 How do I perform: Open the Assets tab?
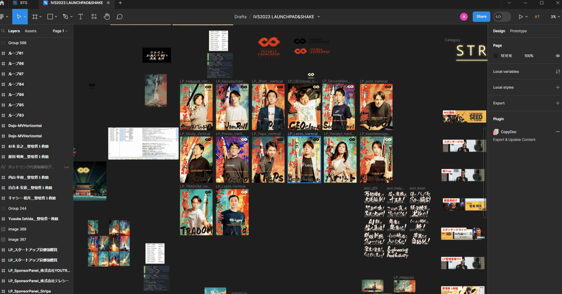(30, 31)
